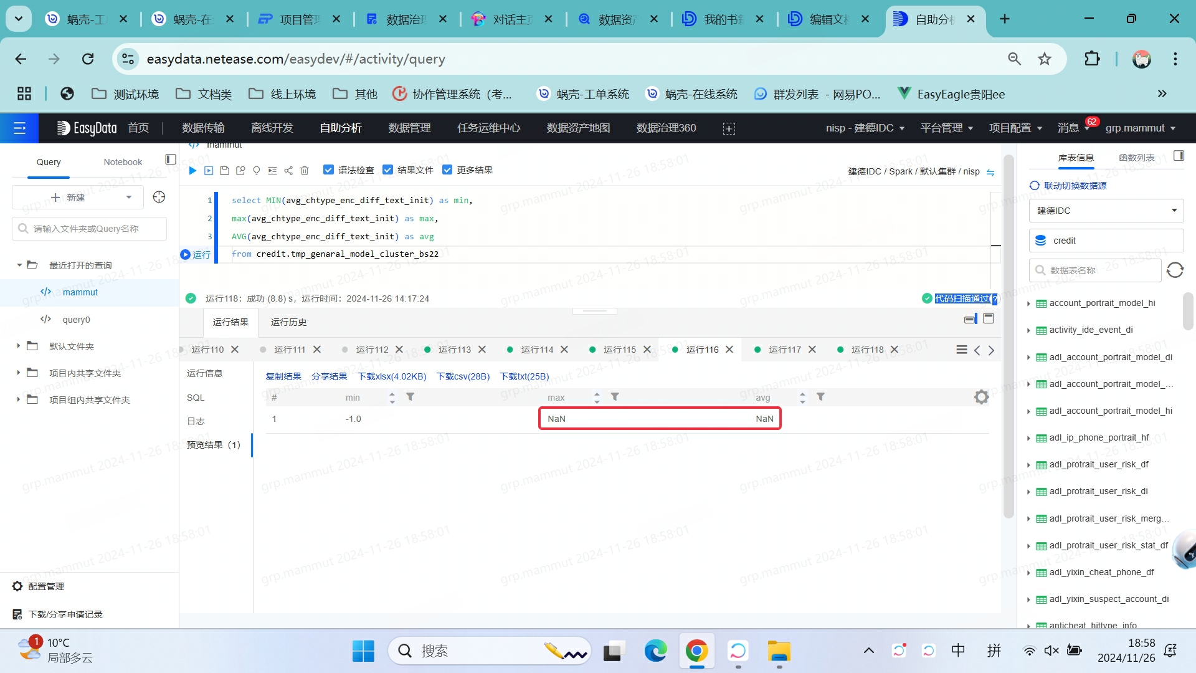Viewport: 1196px width, 673px height.
Task: Open the format/indent SQL icon
Action: point(272,170)
